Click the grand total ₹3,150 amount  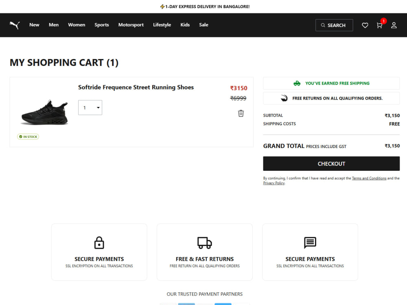(392, 146)
